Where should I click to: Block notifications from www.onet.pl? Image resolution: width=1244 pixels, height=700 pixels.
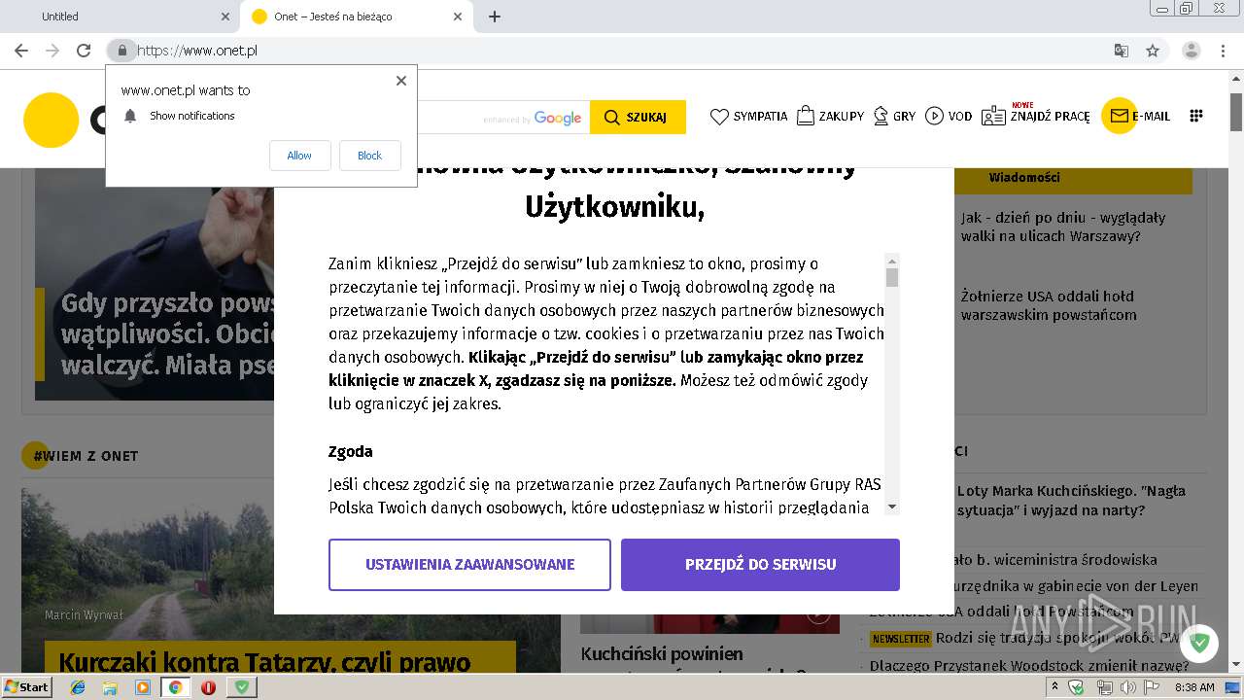pyautogui.click(x=370, y=156)
